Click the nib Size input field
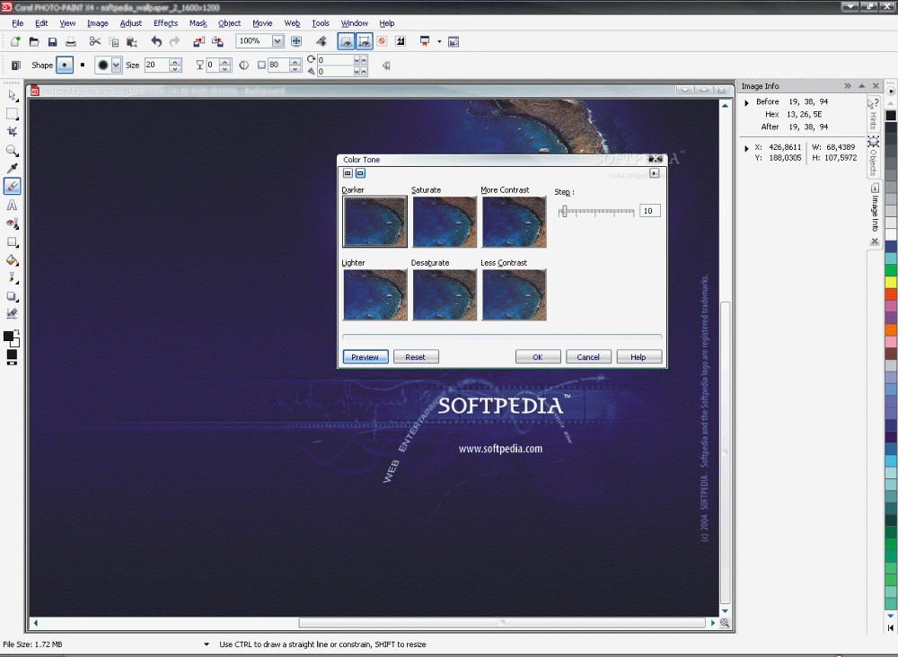 [x=157, y=65]
